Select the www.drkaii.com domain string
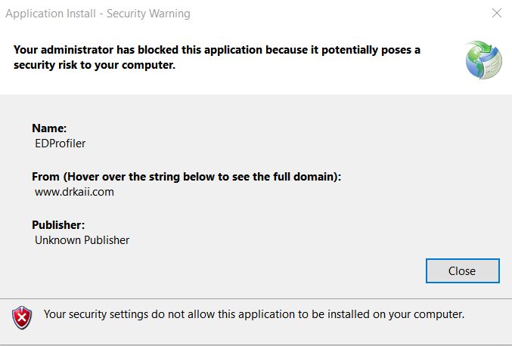 pos(74,192)
